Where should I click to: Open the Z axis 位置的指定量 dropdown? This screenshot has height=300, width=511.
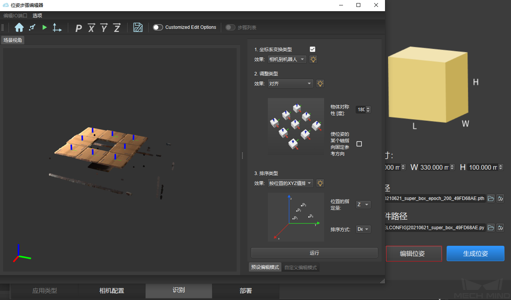tap(363, 205)
